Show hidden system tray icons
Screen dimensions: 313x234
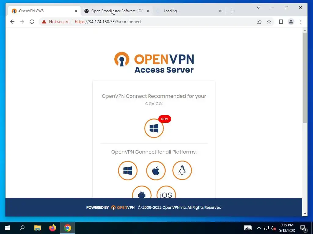(x=259, y=228)
